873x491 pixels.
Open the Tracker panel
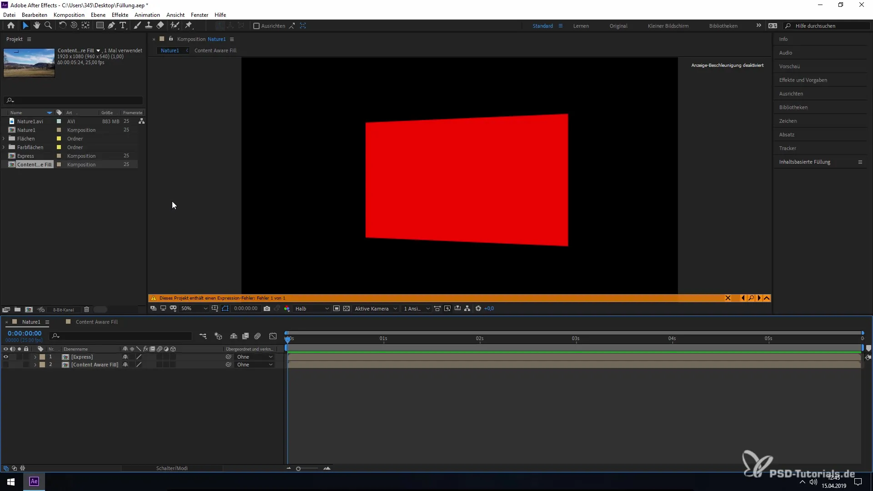(788, 148)
